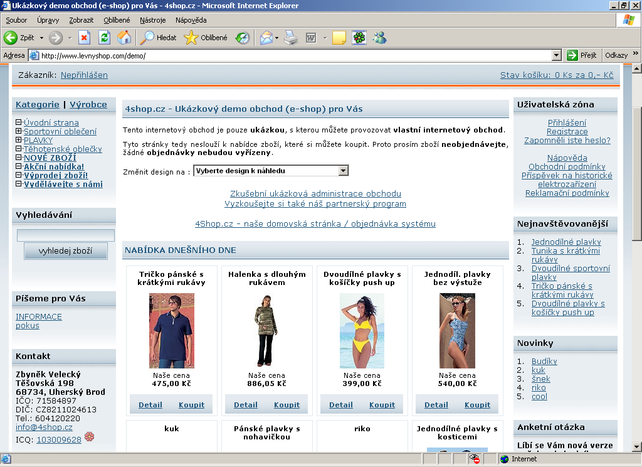Open the Soubor menu
The height and width of the screenshot is (467, 642).
(16, 20)
